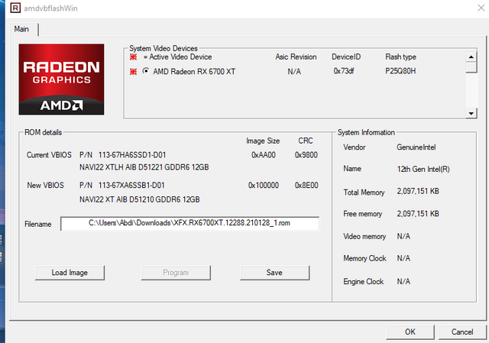The image size is (489, 343).
Task: Click the Current VBIOS label
Action: [49, 155]
